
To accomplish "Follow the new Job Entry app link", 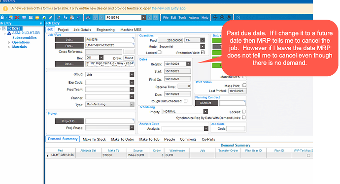I will coord(169,8).
